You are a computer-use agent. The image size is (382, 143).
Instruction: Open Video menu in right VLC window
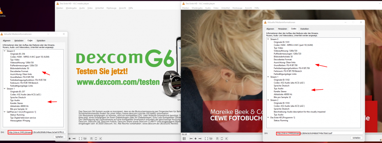click(x=216, y=8)
